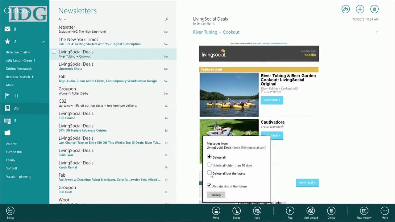
Task: Open Krishna Venkatesh messages
Action: (19, 69)
